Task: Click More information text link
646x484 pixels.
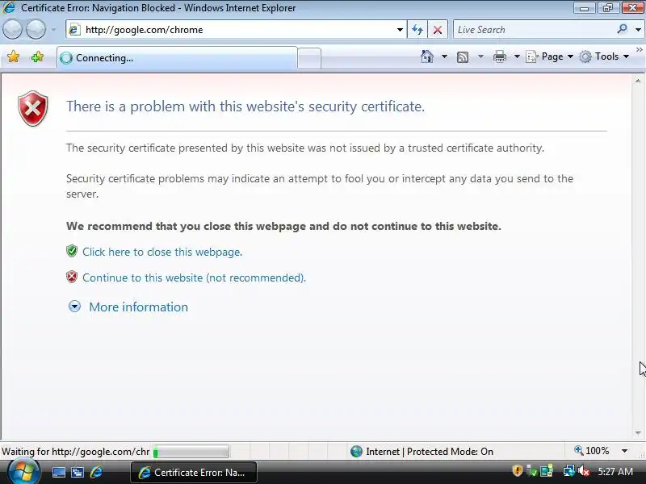Action: click(138, 307)
